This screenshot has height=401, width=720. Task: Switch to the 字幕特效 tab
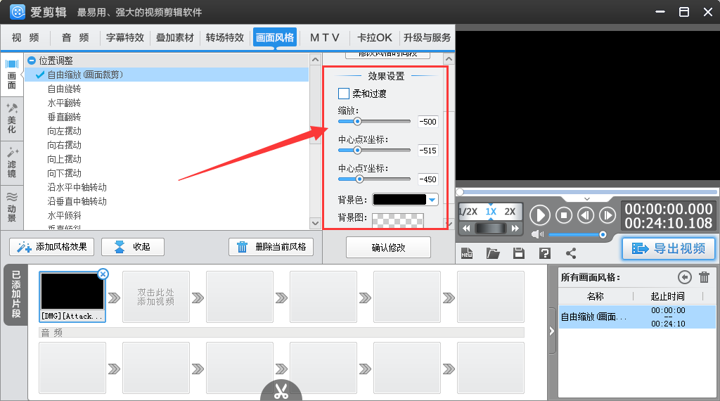click(125, 38)
